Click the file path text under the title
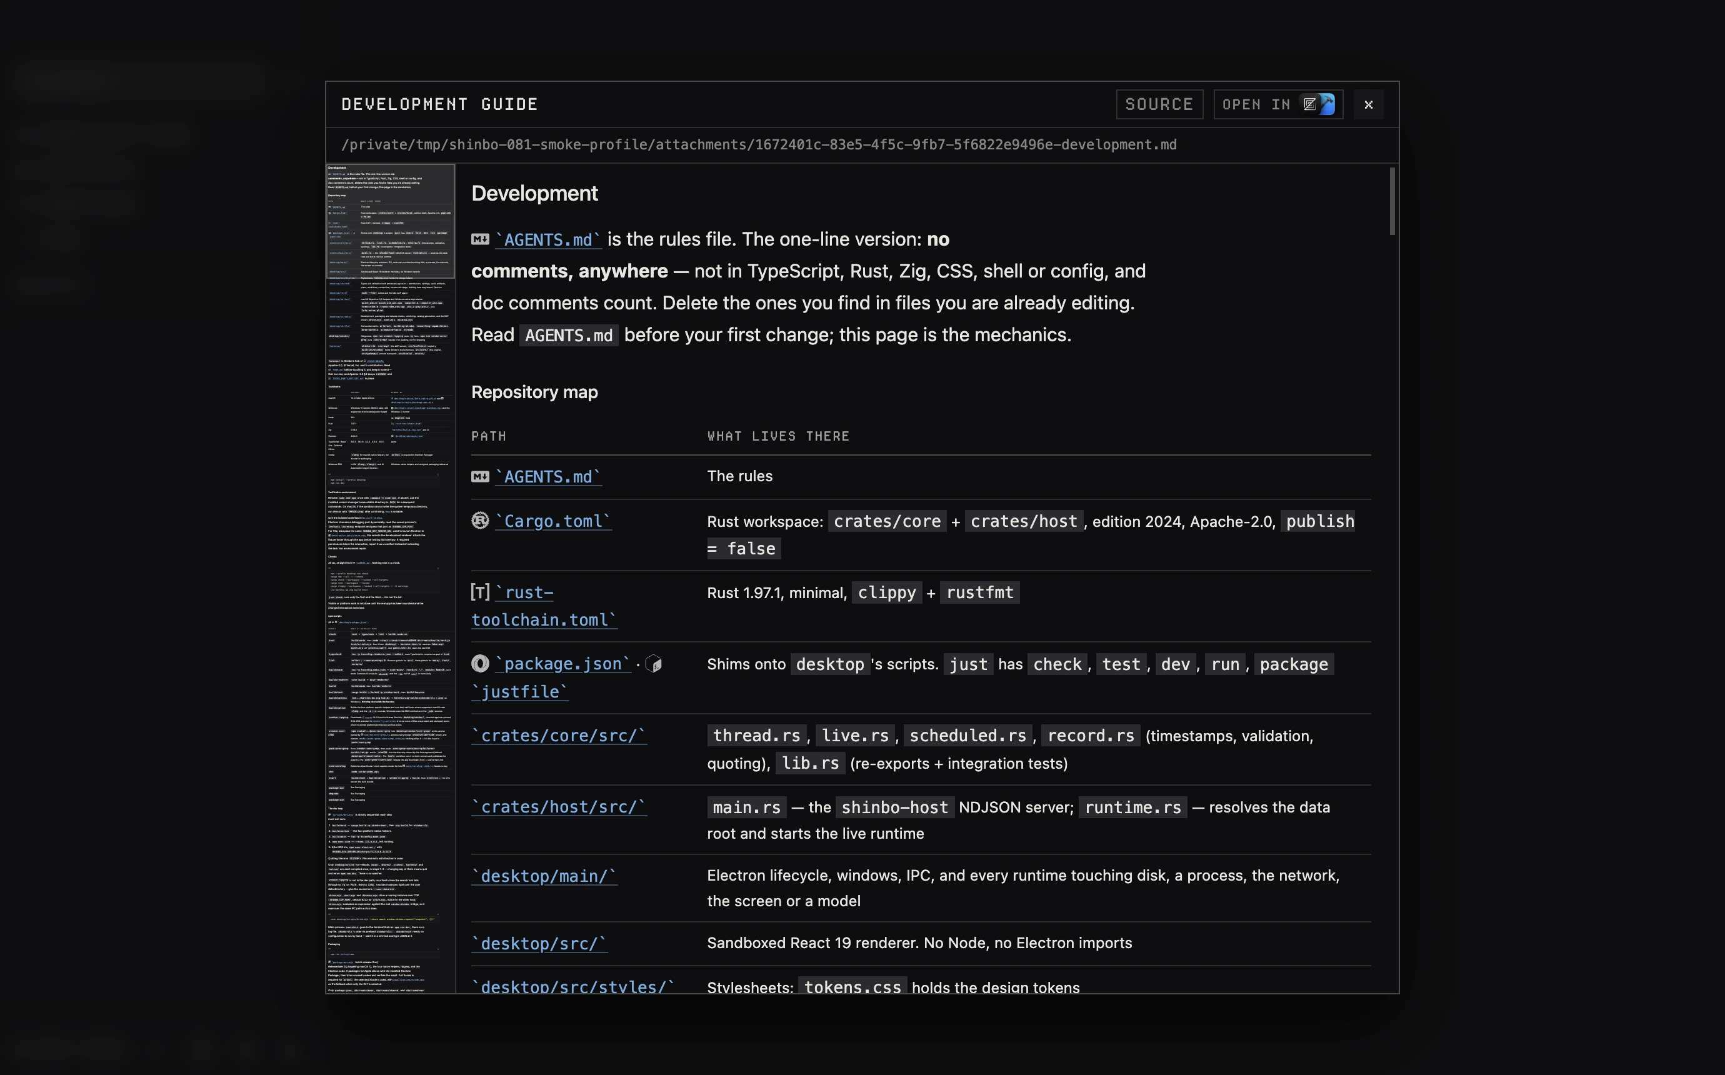Viewport: 1725px width, 1075px height. (758, 145)
